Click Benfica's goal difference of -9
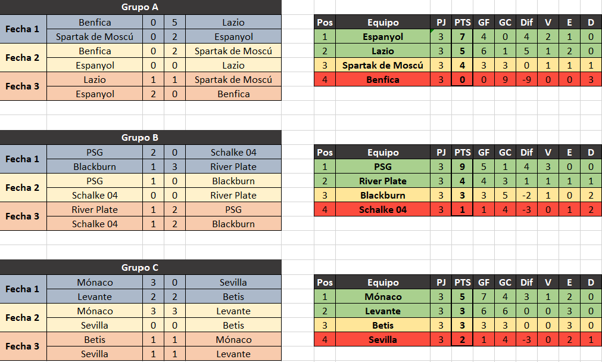Image resolution: width=602 pixels, height=362 pixels. [526, 80]
